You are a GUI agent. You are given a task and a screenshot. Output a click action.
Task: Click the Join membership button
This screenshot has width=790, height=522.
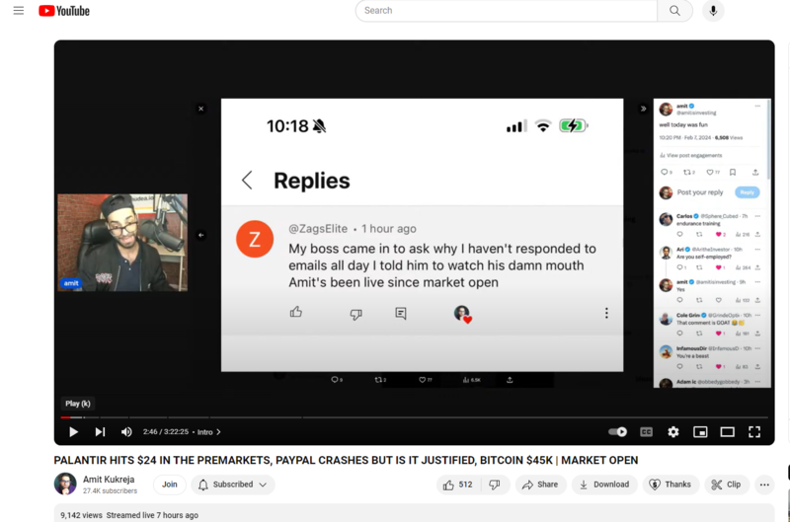point(169,485)
